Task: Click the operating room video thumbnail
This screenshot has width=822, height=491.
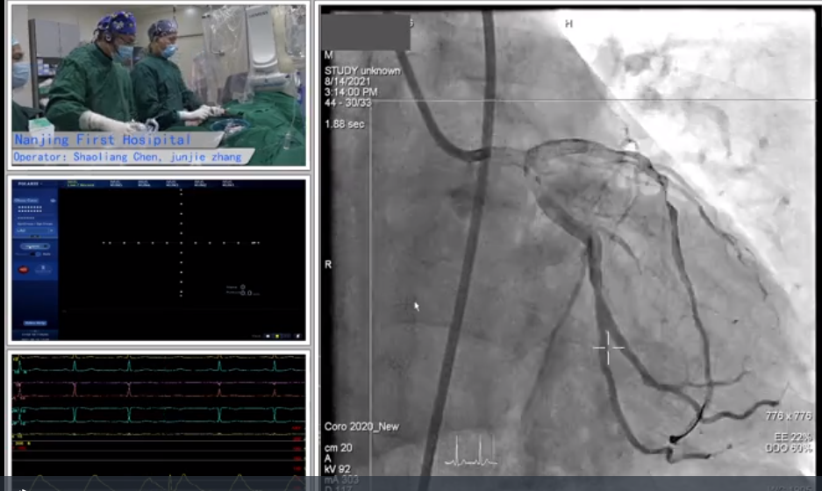Action: [158, 85]
